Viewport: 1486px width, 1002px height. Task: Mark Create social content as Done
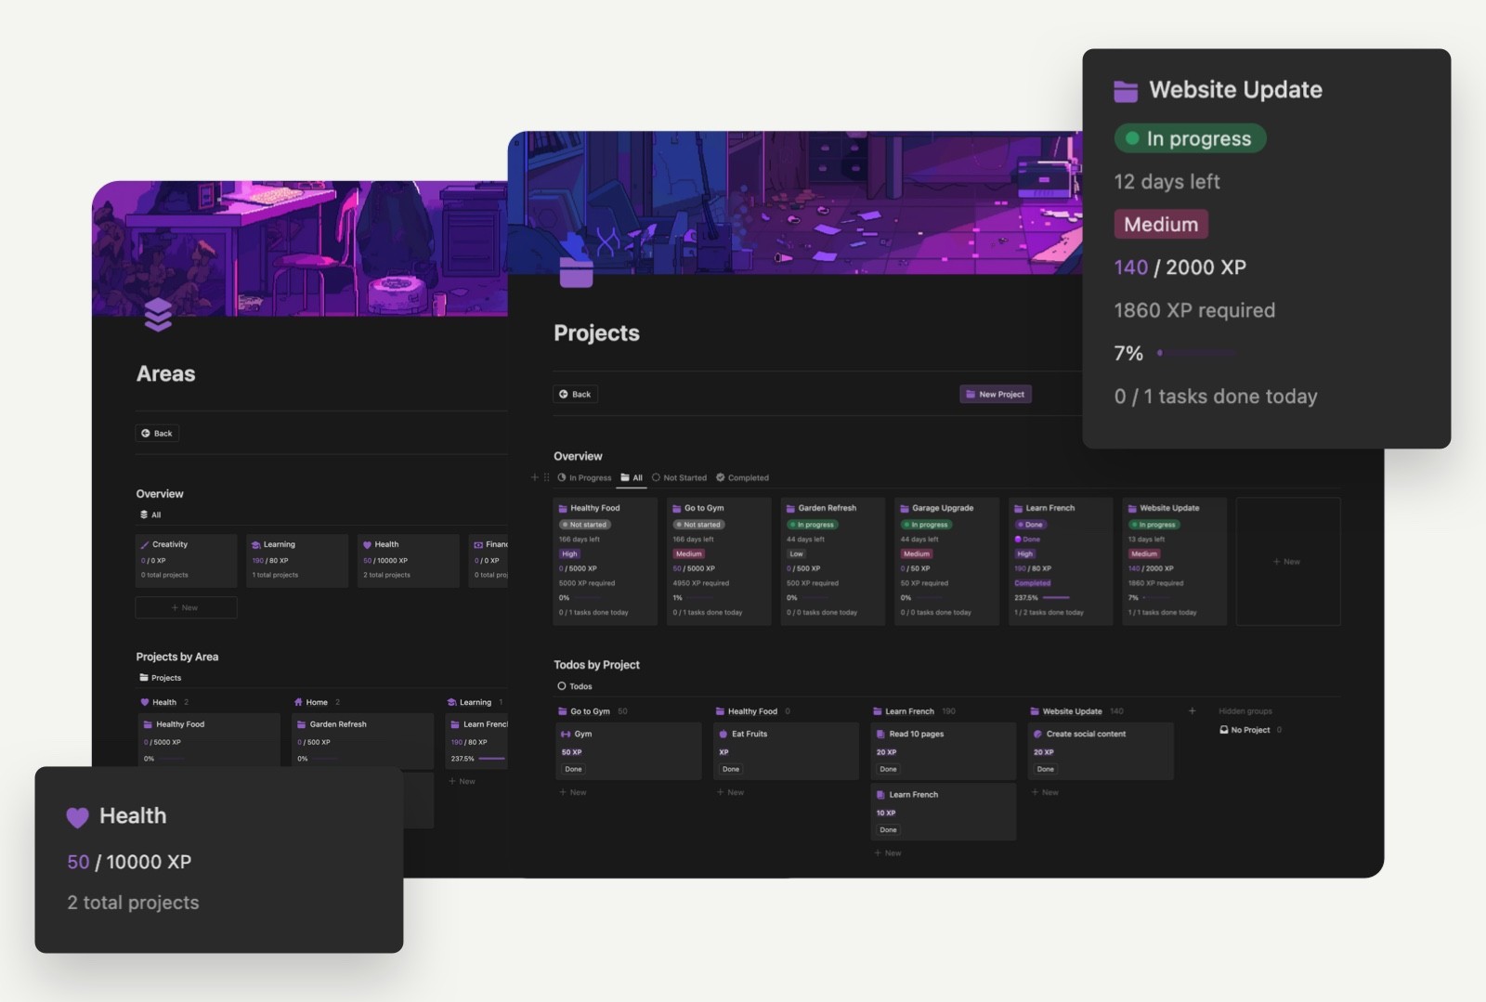(1045, 769)
